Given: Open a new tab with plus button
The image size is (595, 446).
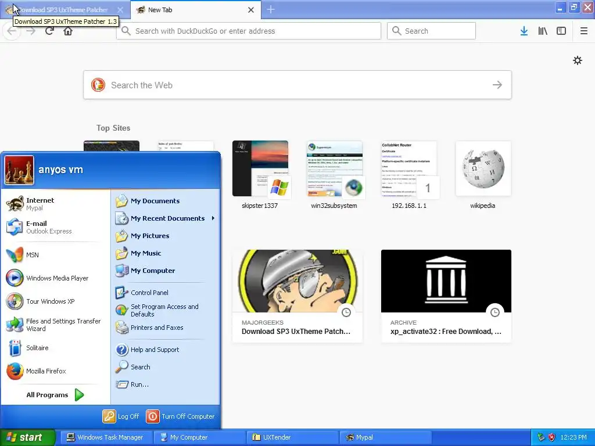Looking at the screenshot, I should 271,9.
